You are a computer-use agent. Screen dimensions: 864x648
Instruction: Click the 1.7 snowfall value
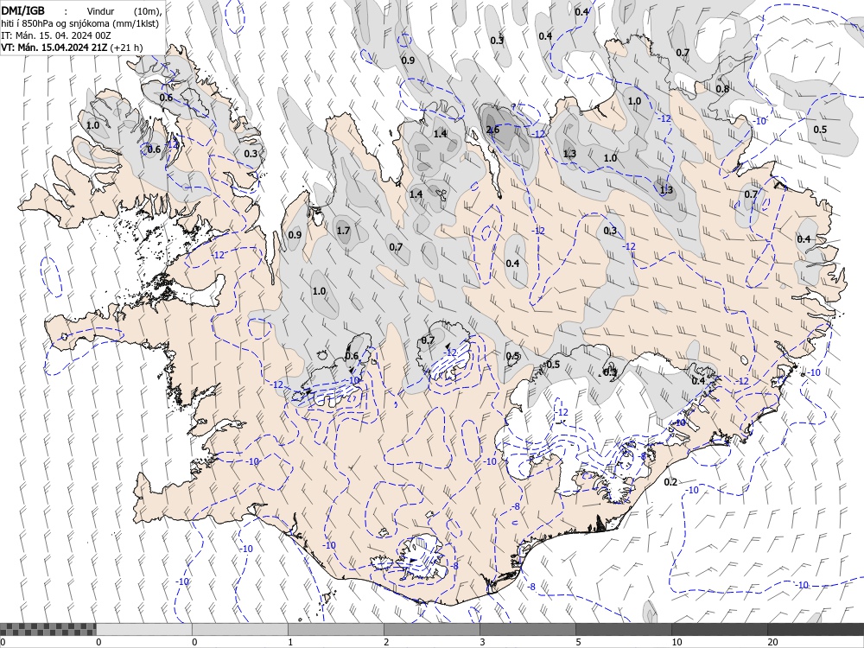pyautogui.click(x=343, y=231)
